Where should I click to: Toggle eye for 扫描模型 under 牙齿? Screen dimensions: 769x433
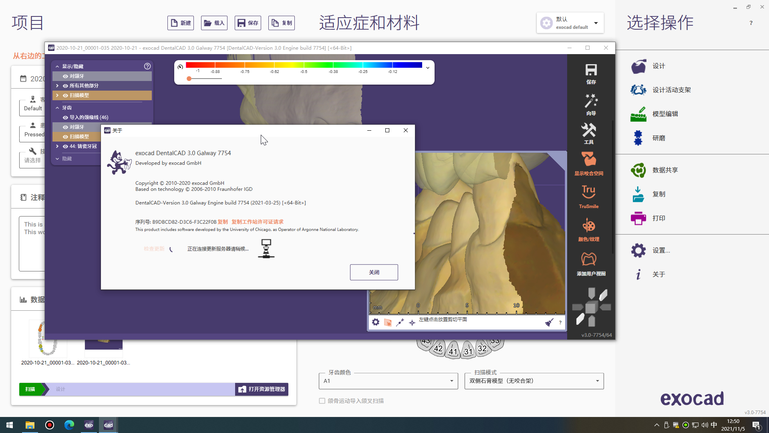pos(65,137)
